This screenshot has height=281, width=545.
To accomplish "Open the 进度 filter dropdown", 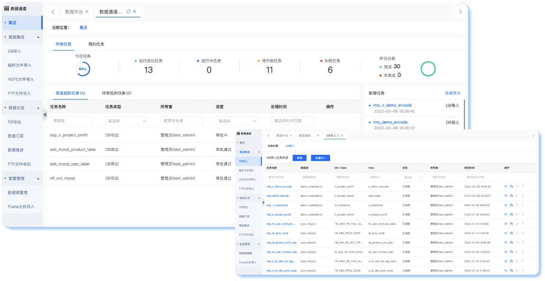I will [237, 121].
